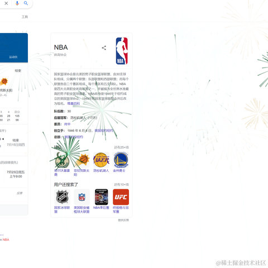Open the 总部 headquarters location link
This screenshot has width=268, height=268.
(x=74, y=137)
